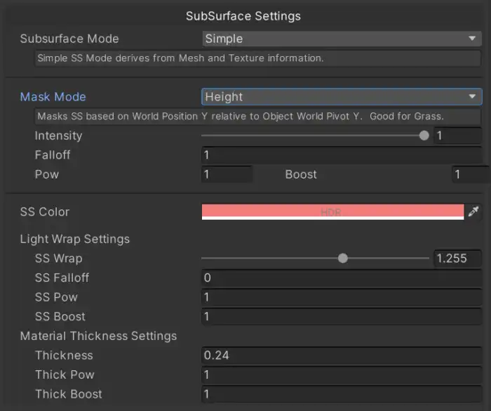This screenshot has height=411, width=491.
Task: Click the Intensity value field
Action: tap(457, 136)
